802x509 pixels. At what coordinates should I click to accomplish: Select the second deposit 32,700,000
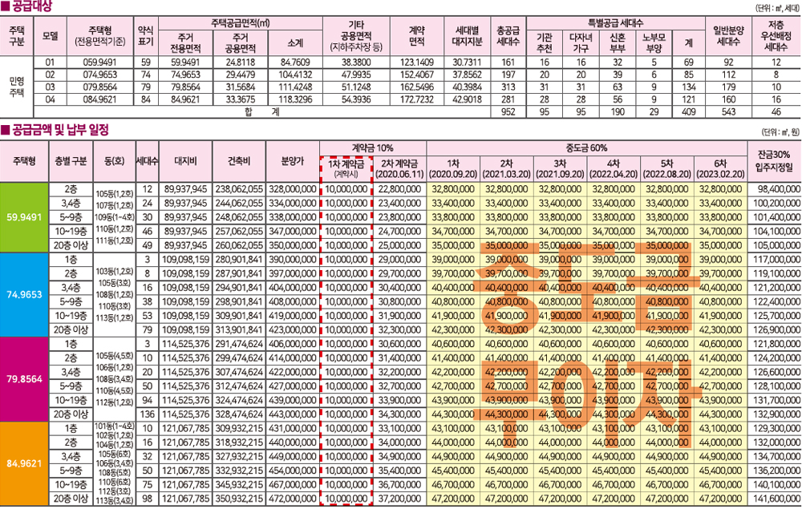coord(399,386)
